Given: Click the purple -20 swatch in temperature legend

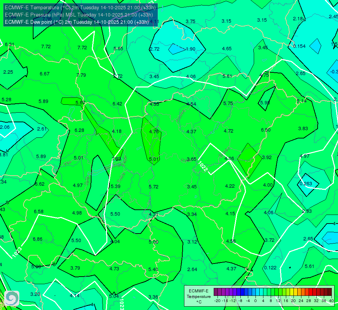Looking at the screenshot, I should pyautogui.click(x=215, y=292).
